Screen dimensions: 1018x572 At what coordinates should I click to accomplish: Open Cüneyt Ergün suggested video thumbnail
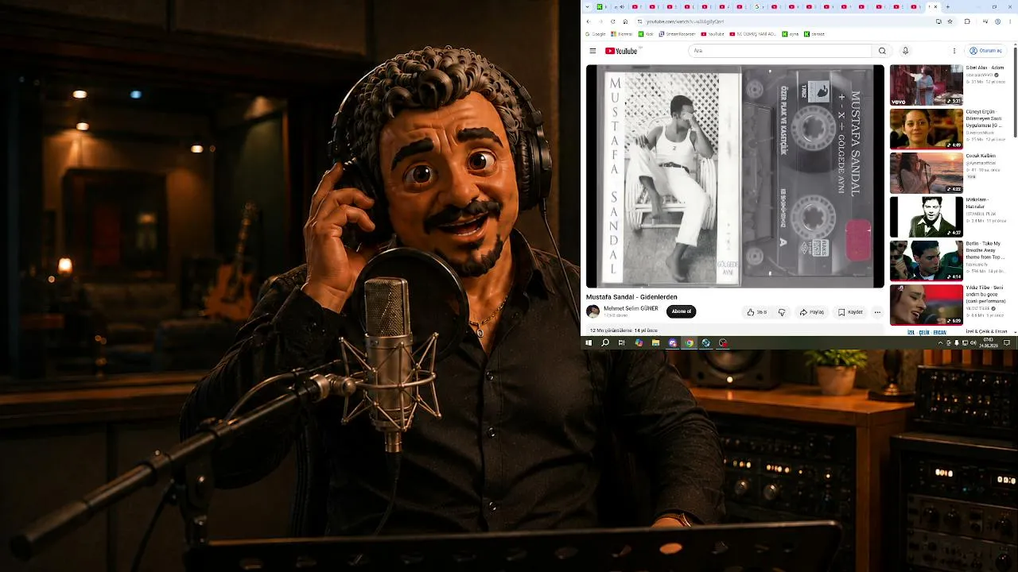click(926, 129)
